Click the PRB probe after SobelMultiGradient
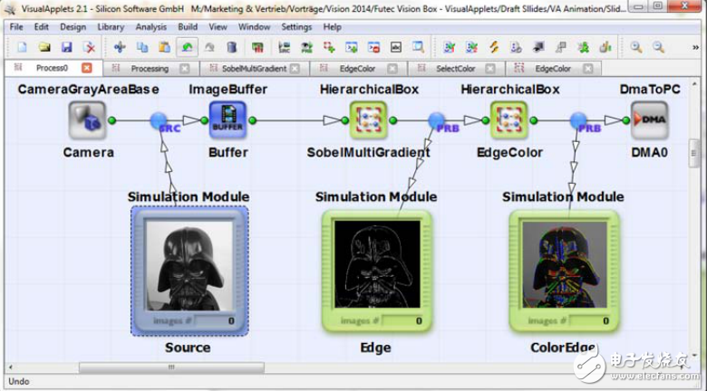The height and width of the screenshot is (391, 707). point(437,120)
